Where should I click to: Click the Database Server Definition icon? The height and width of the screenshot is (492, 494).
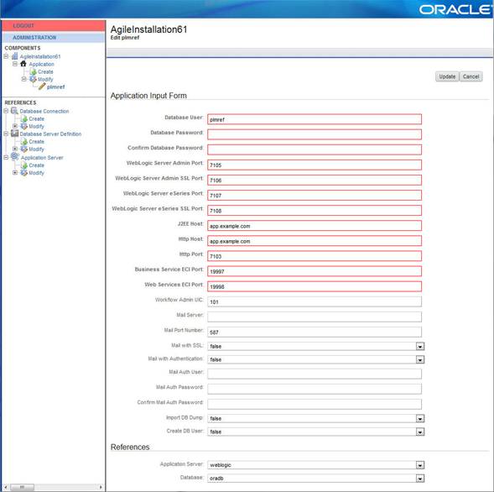(x=14, y=133)
